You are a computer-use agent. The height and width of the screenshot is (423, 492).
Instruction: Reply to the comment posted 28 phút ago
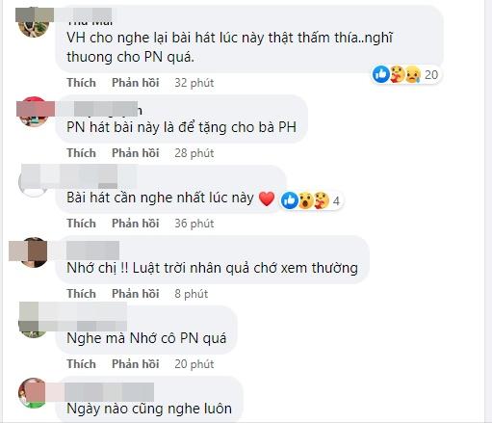(136, 153)
